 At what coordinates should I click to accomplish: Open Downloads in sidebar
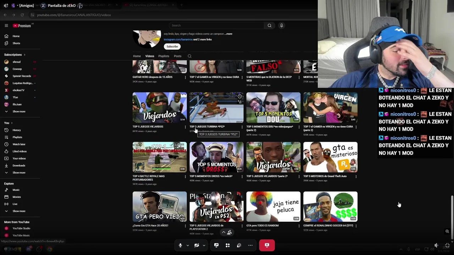tap(19, 165)
